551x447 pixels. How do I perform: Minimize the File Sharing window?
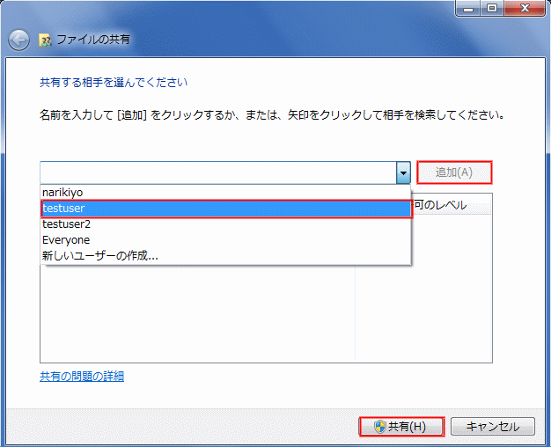point(467,9)
